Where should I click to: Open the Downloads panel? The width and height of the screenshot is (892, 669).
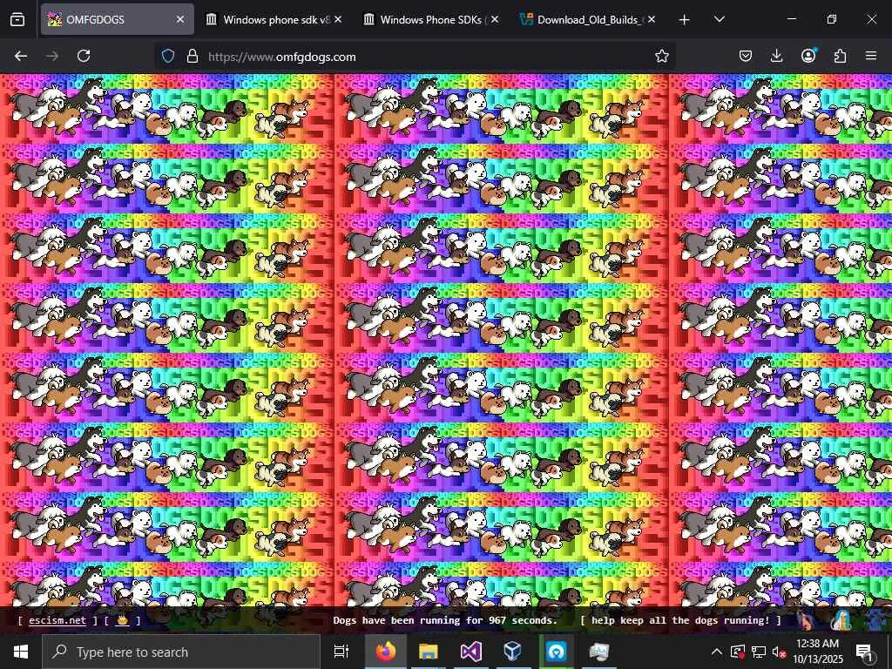(776, 56)
